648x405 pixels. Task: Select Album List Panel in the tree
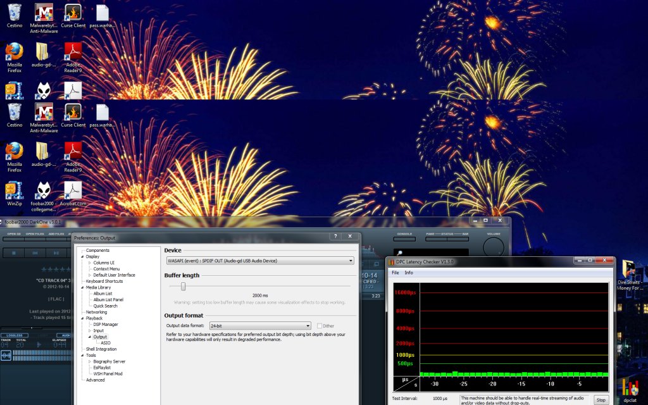(x=108, y=299)
